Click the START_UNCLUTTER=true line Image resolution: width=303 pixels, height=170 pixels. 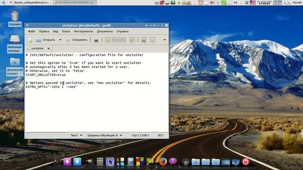click(45, 75)
